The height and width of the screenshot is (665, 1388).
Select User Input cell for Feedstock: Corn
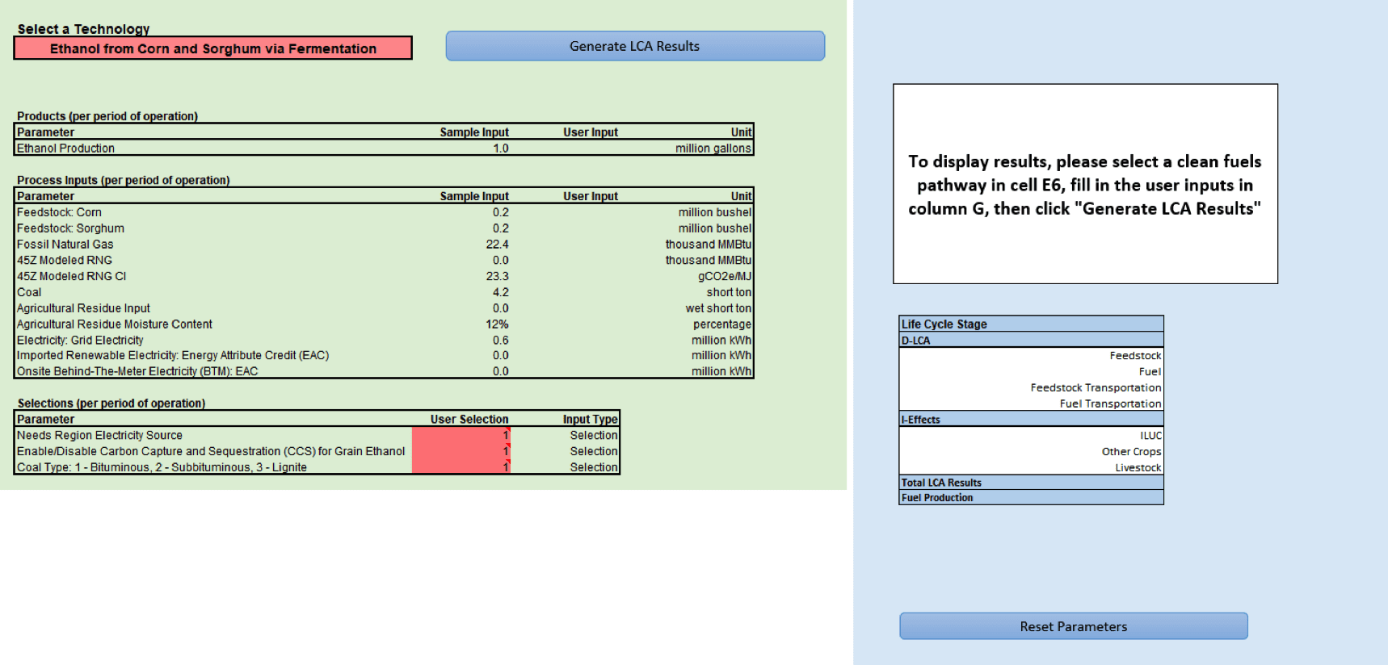(591, 212)
